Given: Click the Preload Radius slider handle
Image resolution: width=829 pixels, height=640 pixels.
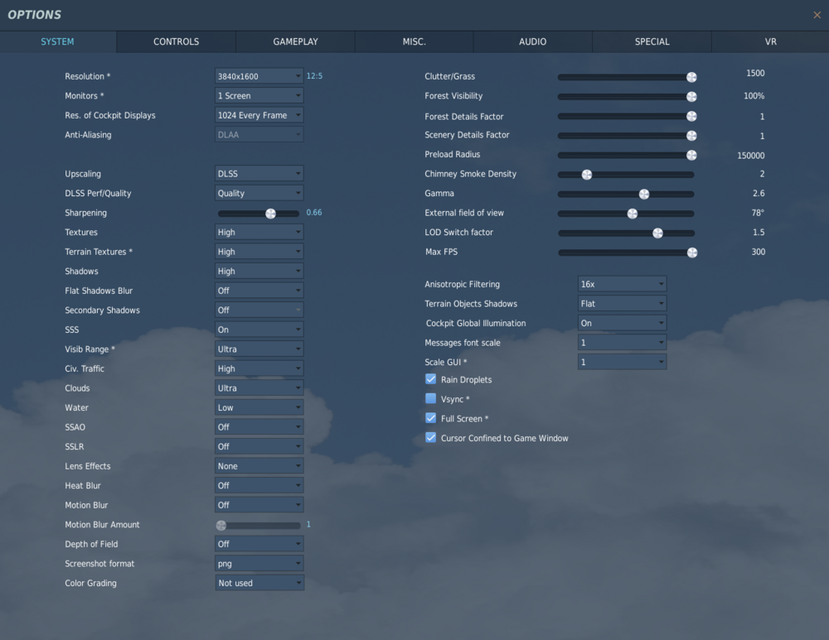Looking at the screenshot, I should pyautogui.click(x=691, y=156).
